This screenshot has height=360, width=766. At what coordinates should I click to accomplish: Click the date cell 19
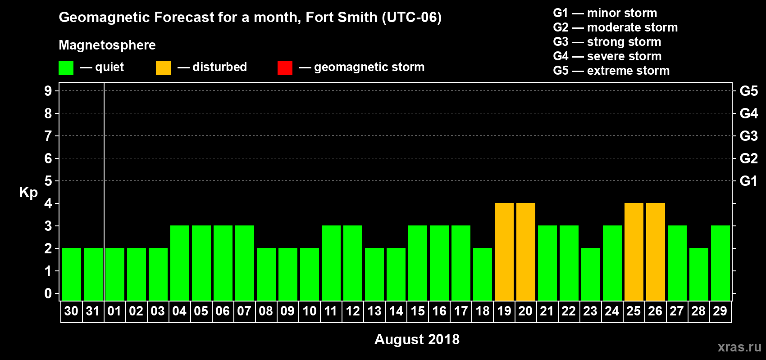coord(504,311)
